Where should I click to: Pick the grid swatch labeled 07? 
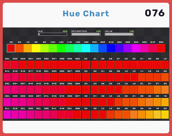pyautogui.click(x=142, y=65)
